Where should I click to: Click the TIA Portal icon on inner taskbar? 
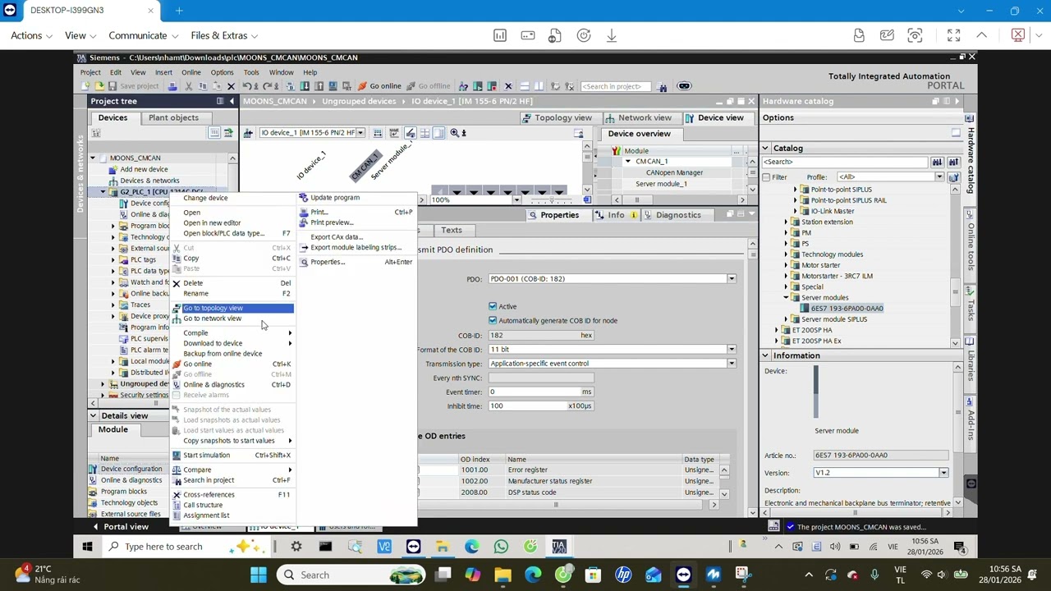click(x=559, y=547)
